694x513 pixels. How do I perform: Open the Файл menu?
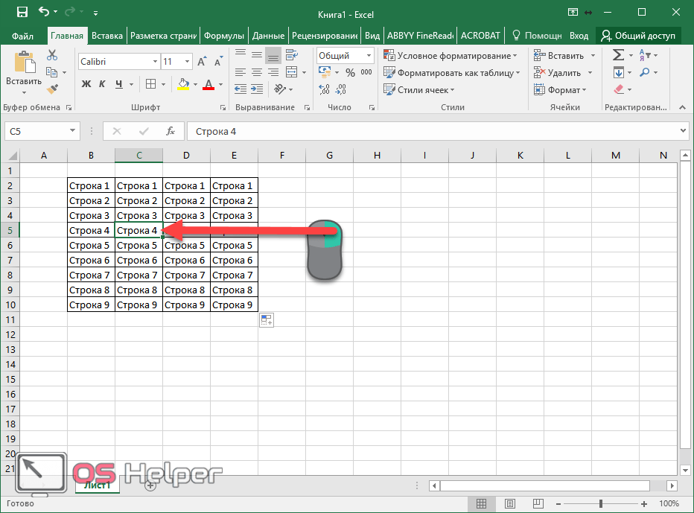[22, 36]
